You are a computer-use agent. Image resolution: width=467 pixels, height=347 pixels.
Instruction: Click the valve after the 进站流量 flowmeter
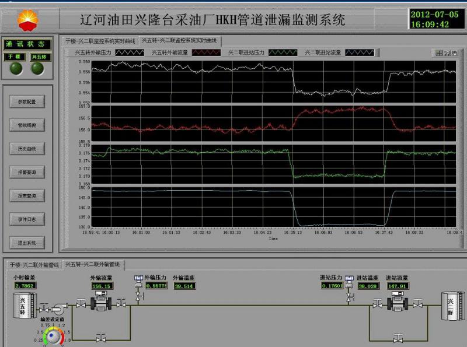point(417,303)
